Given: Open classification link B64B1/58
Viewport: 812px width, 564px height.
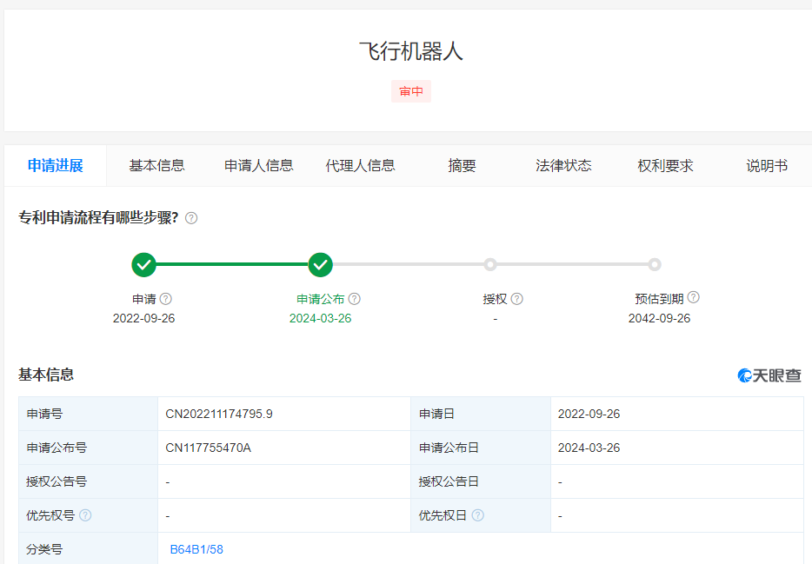Looking at the screenshot, I should 196,549.
